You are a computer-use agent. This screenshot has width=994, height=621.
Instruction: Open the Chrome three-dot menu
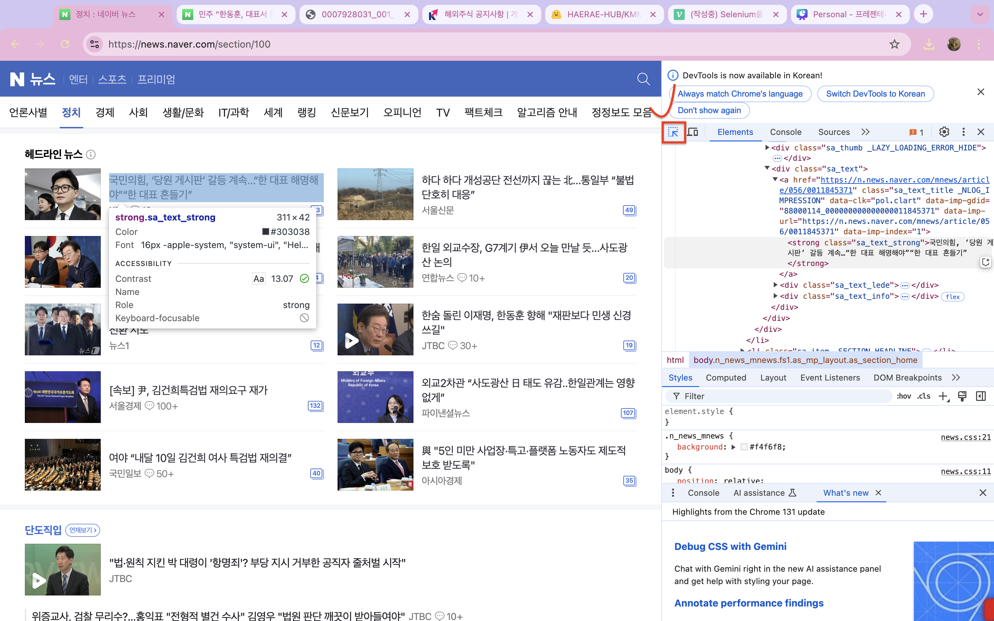click(979, 45)
